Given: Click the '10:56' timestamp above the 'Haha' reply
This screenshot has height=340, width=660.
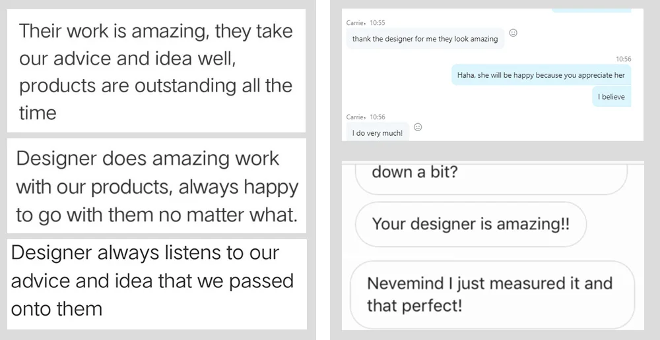Looking at the screenshot, I should tap(623, 59).
